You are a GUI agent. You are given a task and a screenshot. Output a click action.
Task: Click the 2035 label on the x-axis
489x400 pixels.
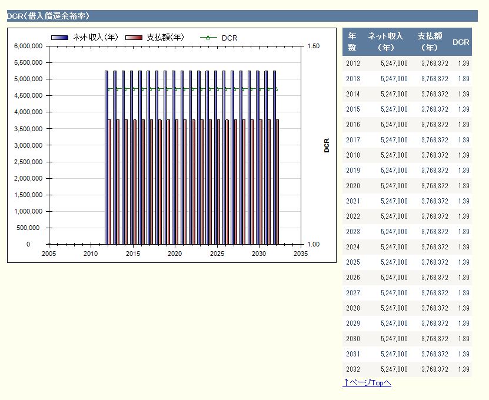point(300,254)
